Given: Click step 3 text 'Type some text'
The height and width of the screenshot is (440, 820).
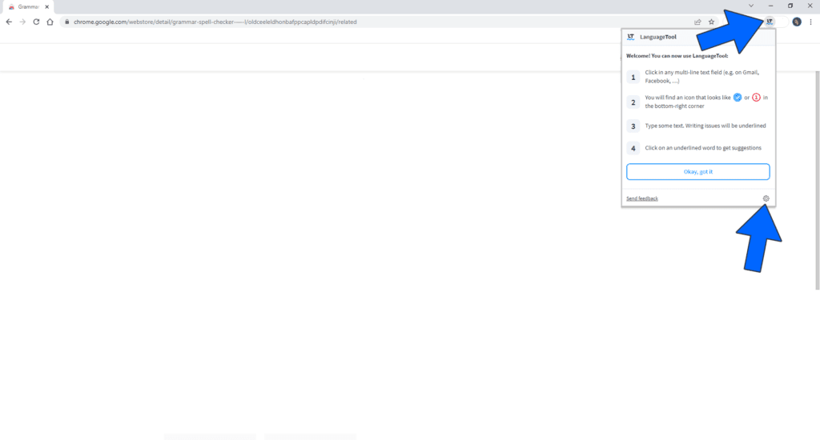Looking at the screenshot, I should 705,126.
